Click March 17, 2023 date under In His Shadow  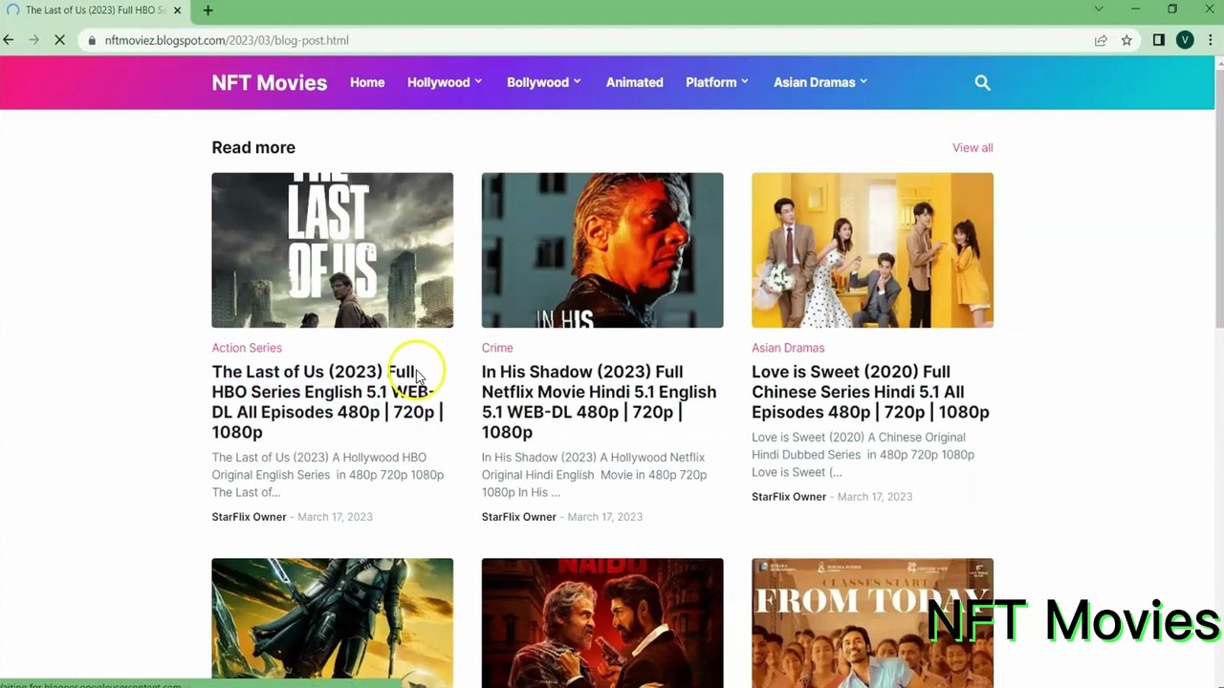point(604,517)
